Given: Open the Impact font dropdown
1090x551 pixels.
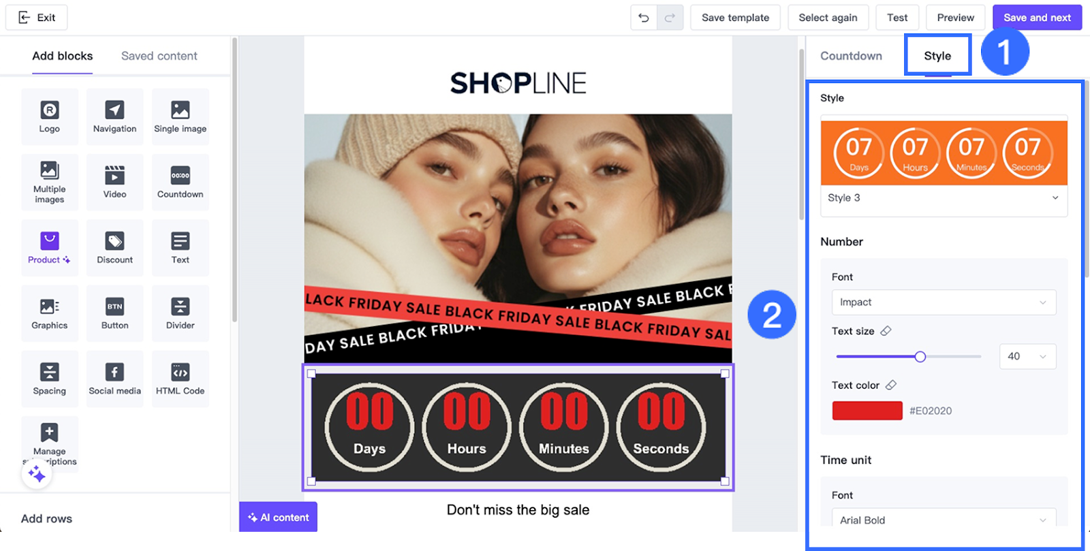Looking at the screenshot, I should [944, 302].
